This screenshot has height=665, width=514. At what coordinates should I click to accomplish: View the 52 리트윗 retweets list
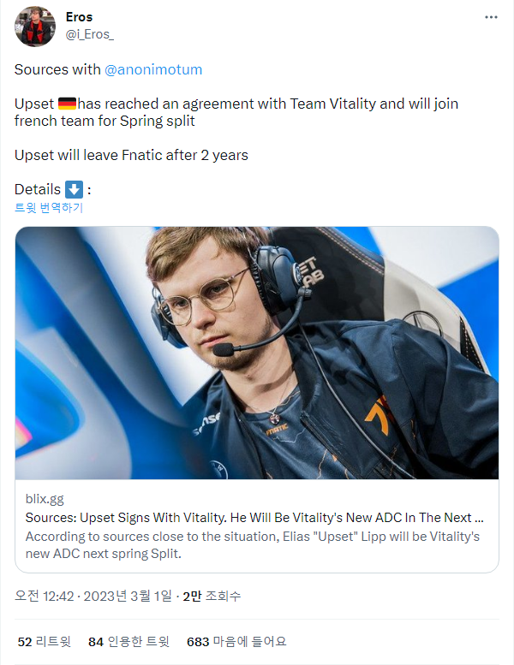[45, 642]
